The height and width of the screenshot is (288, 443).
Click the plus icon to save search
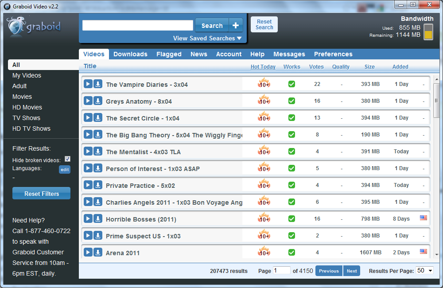point(236,26)
